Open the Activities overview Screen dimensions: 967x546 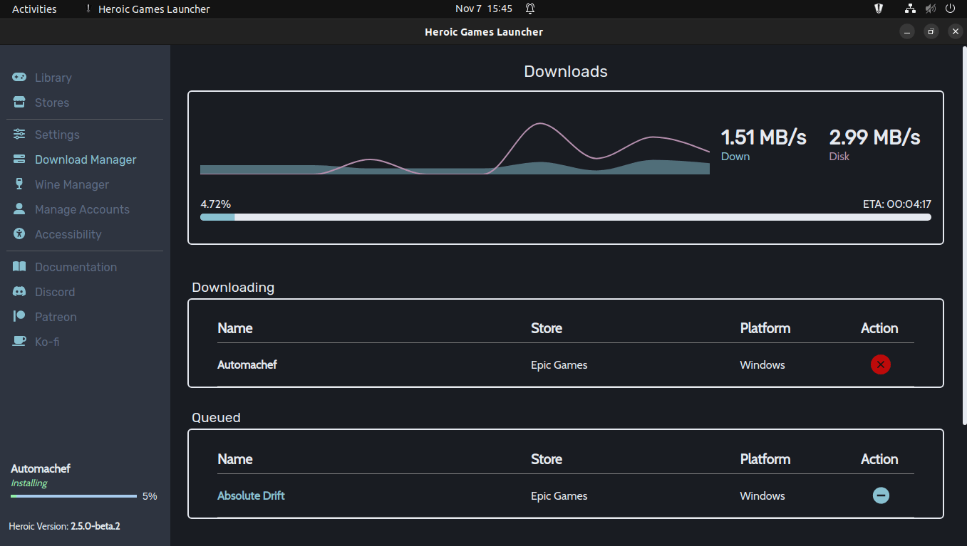[33, 9]
